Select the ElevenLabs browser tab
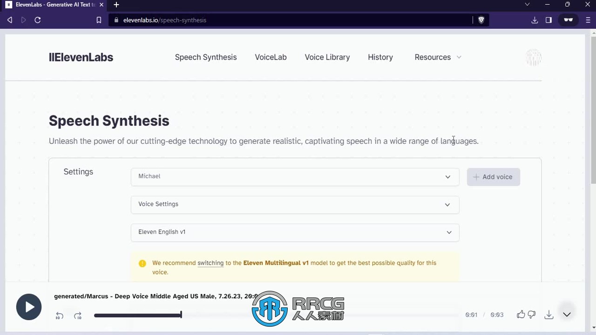Viewport: 596px width, 335px height. (x=55, y=5)
